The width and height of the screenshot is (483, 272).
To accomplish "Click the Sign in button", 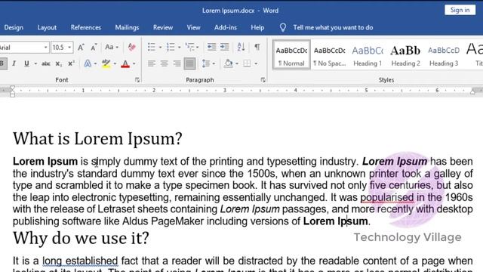I will pyautogui.click(x=460, y=10).
